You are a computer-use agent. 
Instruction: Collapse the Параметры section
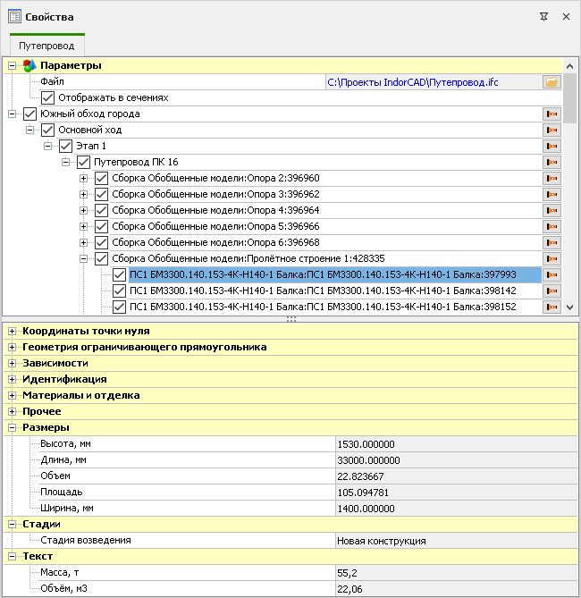tap(12, 65)
